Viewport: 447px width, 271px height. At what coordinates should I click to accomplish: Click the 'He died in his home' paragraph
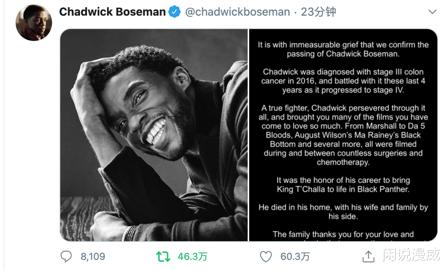[x=343, y=212]
